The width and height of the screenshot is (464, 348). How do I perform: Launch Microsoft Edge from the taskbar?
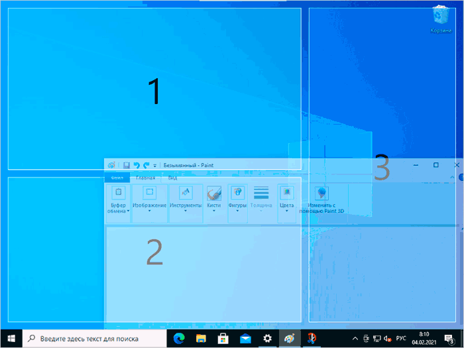click(179, 339)
